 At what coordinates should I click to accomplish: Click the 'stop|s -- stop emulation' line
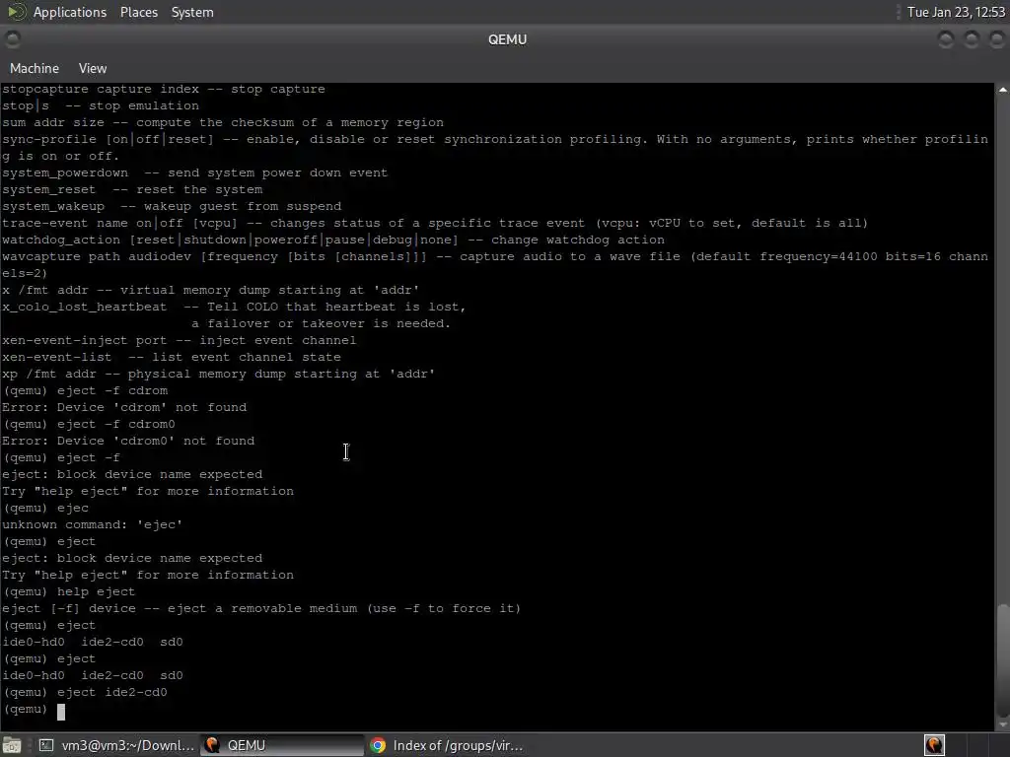coord(101,106)
